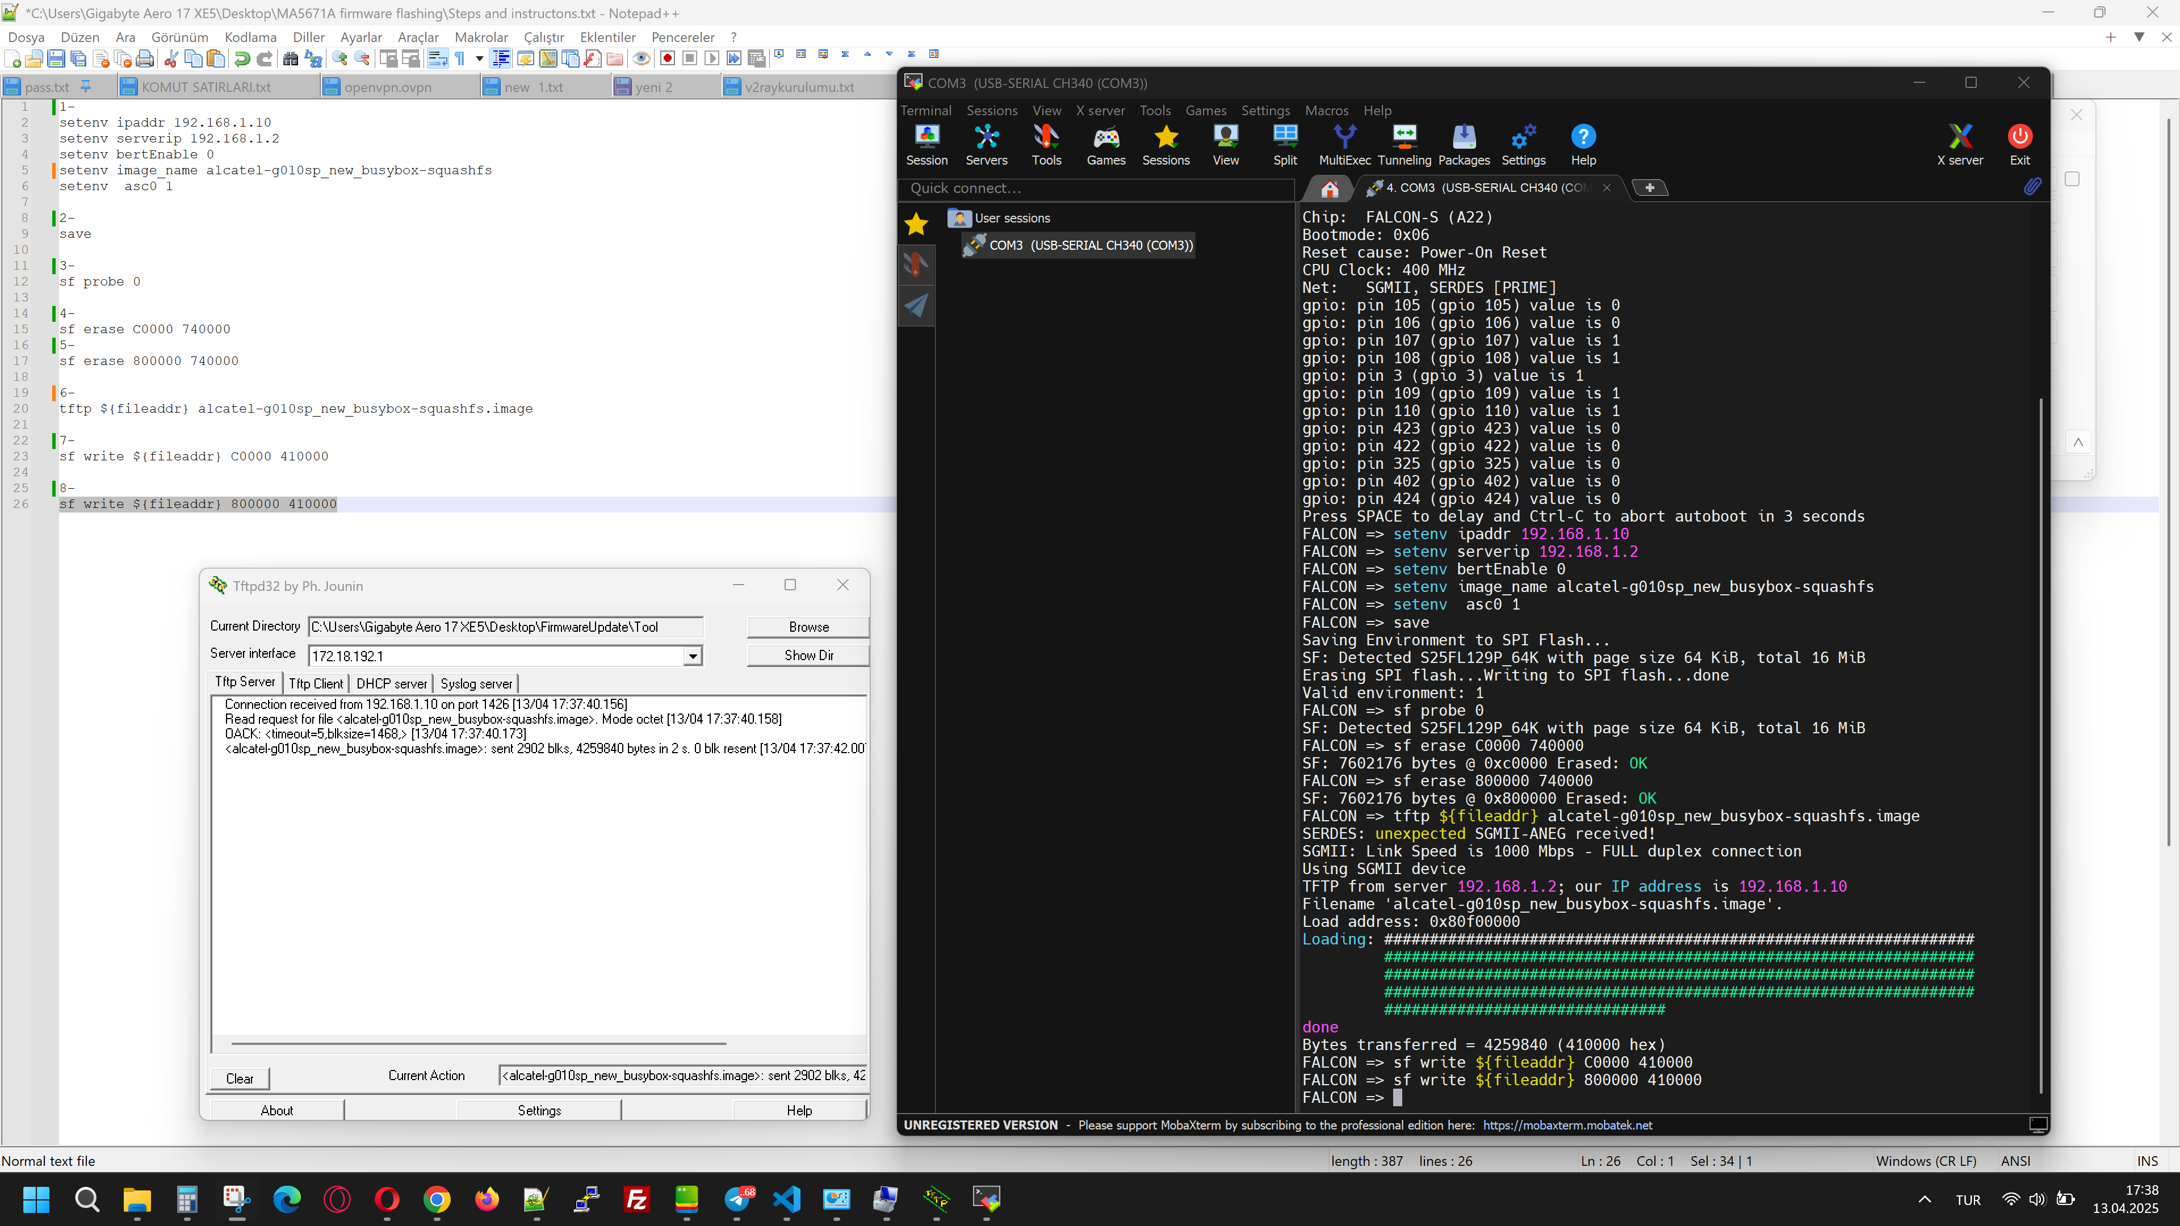The height and width of the screenshot is (1226, 2180).
Task: Click the X server icon in MobaXterm
Action: pyautogui.click(x=1960, y=145)
